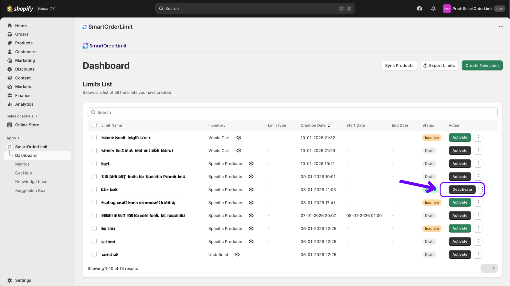Toggle the select-all checkbox in the table header

(x=94, y=125)
